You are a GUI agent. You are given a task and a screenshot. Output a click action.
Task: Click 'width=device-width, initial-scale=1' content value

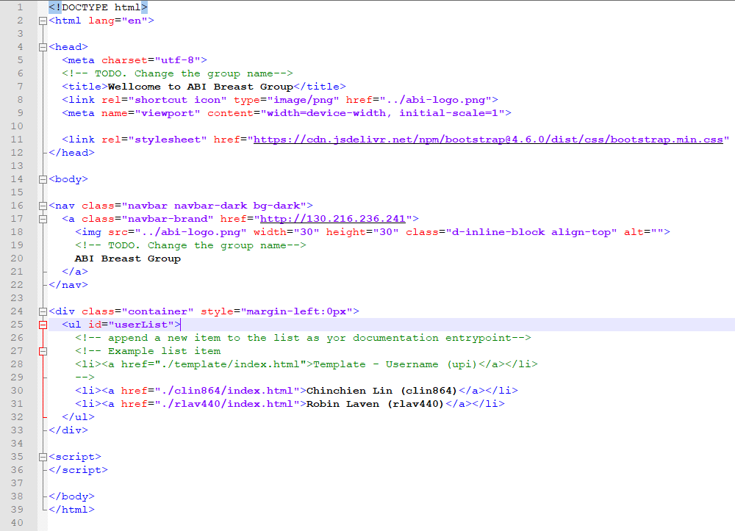click(x=382, y=113)
